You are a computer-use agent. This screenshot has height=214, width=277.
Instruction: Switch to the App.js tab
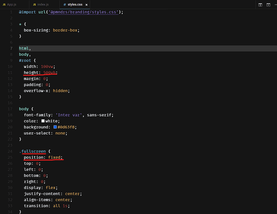(11, 5)
